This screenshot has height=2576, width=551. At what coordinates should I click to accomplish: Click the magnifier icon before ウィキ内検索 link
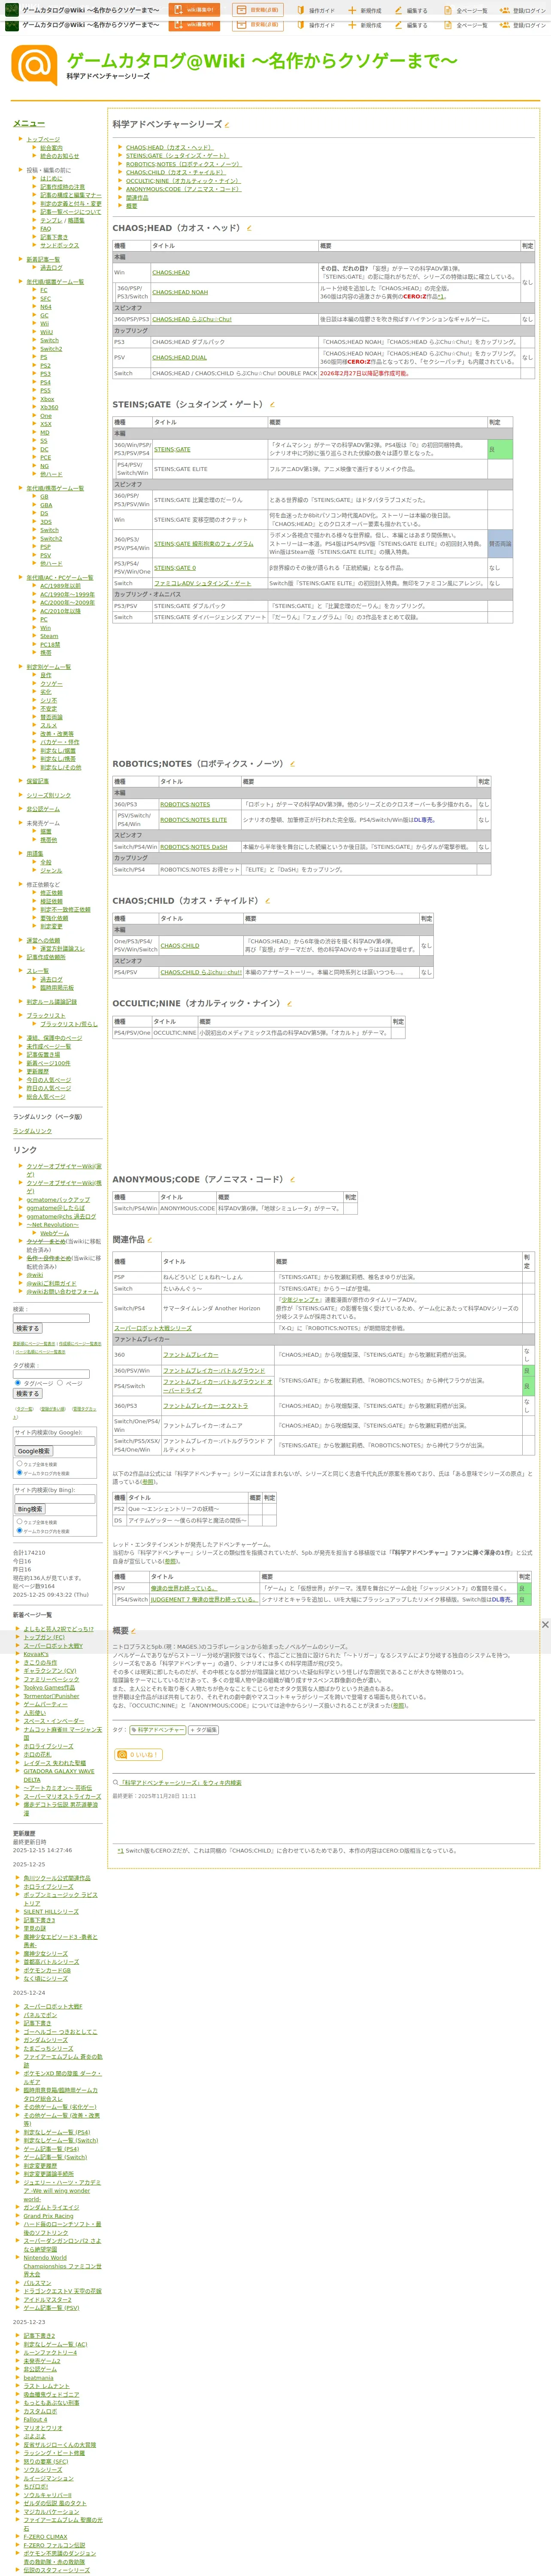point(116,1782)
